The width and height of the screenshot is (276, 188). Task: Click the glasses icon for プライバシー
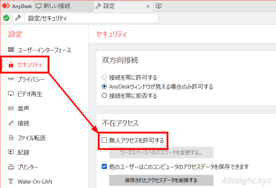pos(11,79)
